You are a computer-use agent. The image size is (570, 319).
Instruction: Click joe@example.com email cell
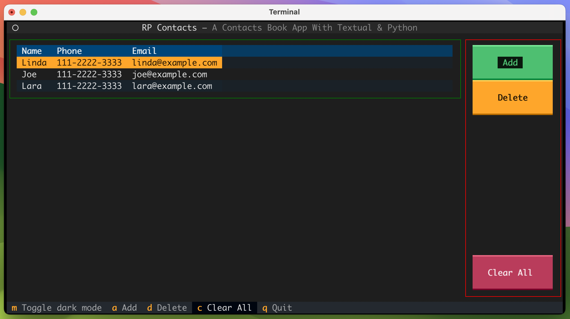pos(169,74)
